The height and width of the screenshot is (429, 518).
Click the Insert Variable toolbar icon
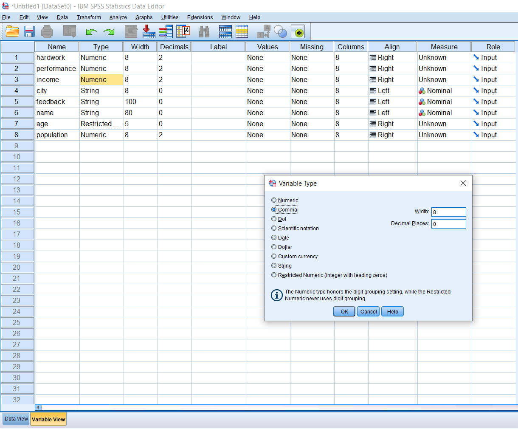[242, 32]
